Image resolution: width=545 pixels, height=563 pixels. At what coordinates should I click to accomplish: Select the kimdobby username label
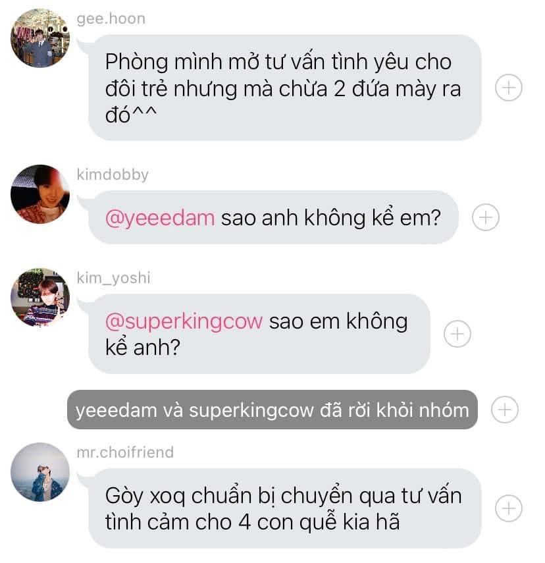pyautogui.click(x=113, y=174)
